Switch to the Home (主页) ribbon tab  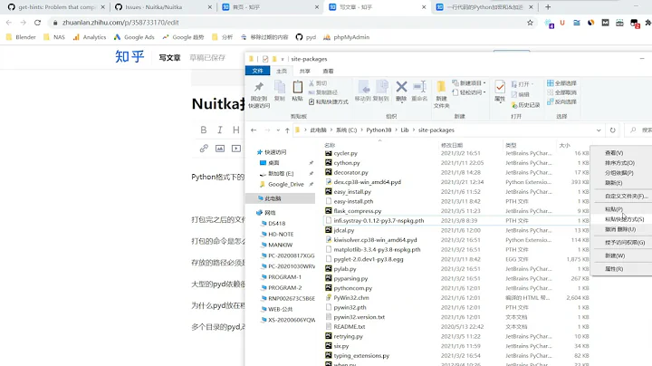click(x=282, y=72)
